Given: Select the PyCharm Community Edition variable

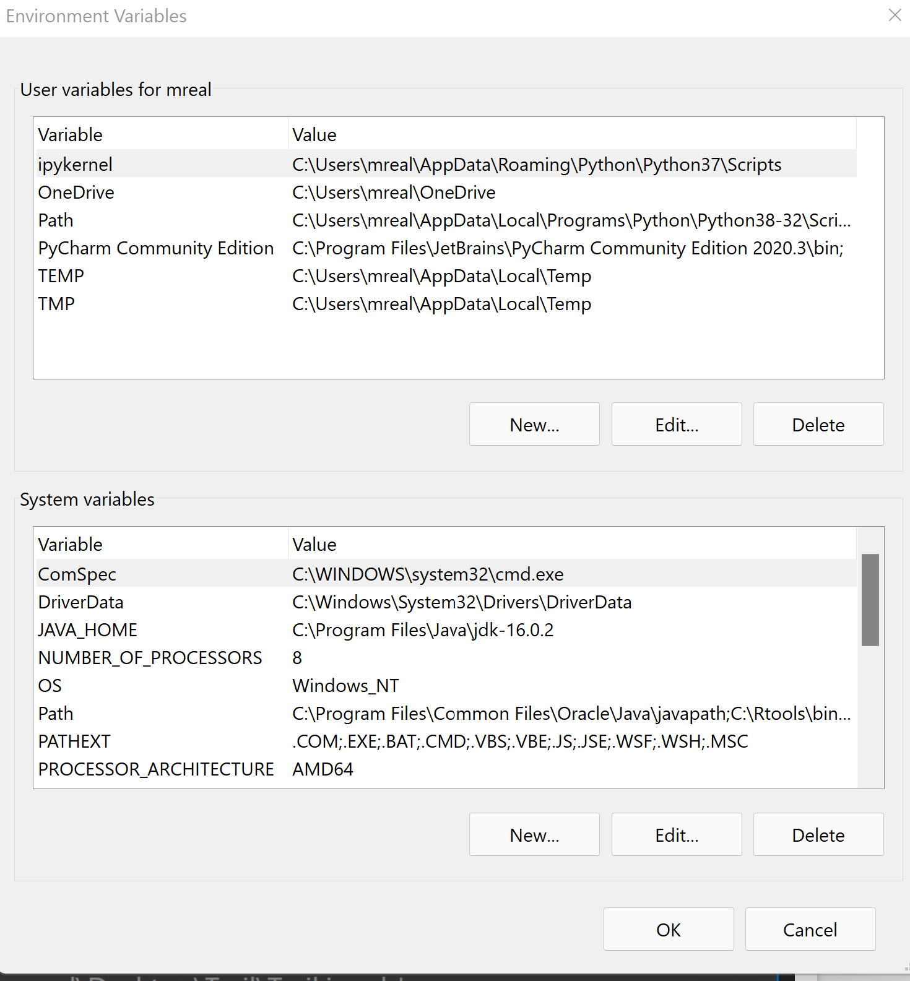Looking at the screenshot, I should (156, 248).
